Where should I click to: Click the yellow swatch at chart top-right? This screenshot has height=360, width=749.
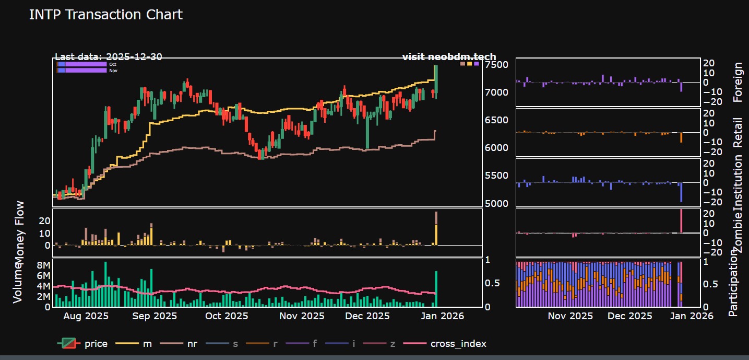[470, 64]
